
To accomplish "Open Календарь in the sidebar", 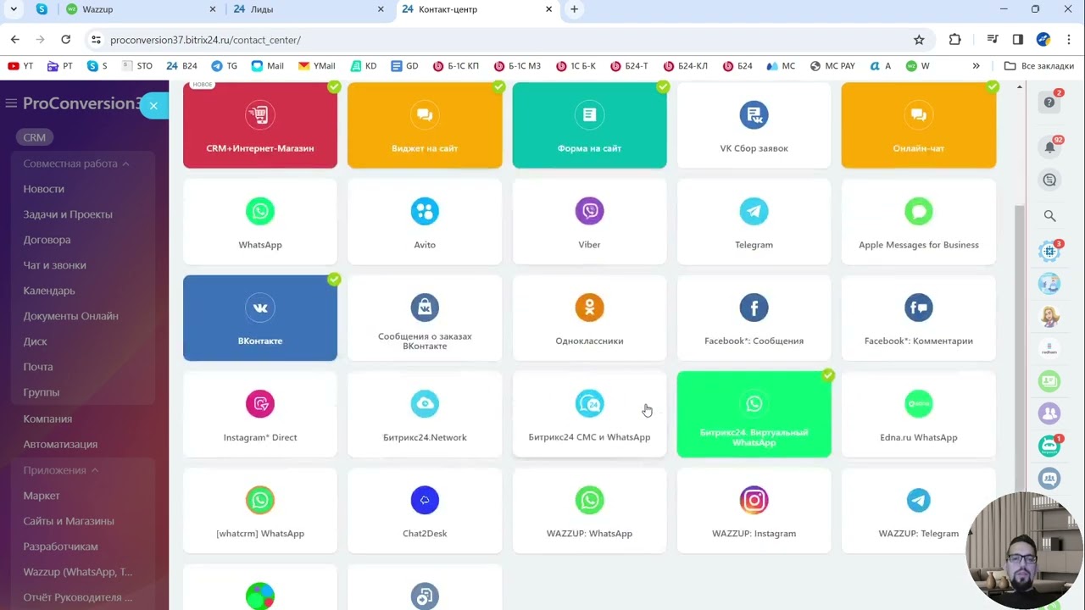I will point(49,291).
